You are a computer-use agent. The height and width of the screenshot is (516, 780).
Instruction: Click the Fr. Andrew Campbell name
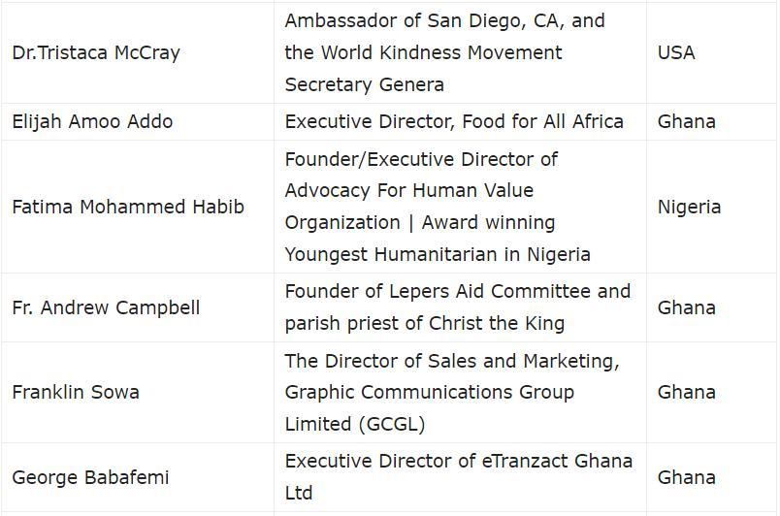click(x=106, y=307)
